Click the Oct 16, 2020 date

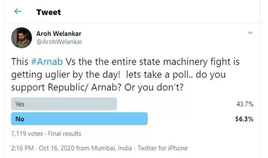pos(57,148)
